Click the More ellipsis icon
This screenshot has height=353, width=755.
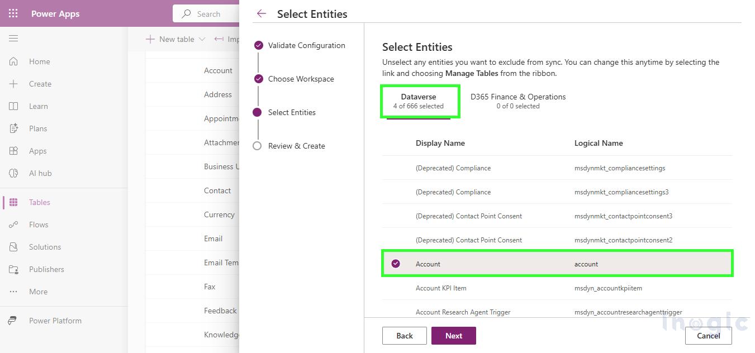(x=13, y=292)
